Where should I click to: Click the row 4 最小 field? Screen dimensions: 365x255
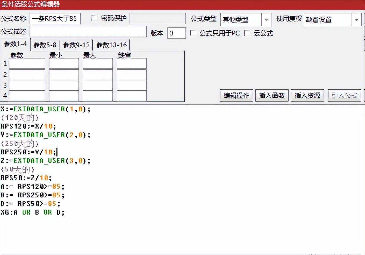pyautogui.click(x=64, y=95)
